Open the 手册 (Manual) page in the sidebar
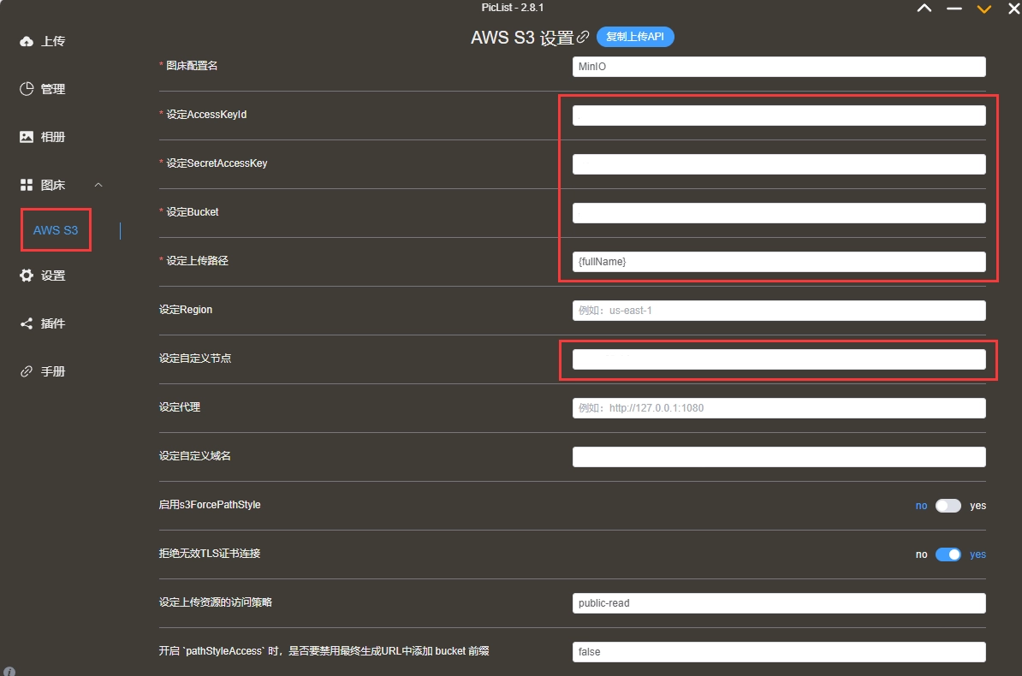The width and height of the screenshot is (1022, 676). pos(42,371)
